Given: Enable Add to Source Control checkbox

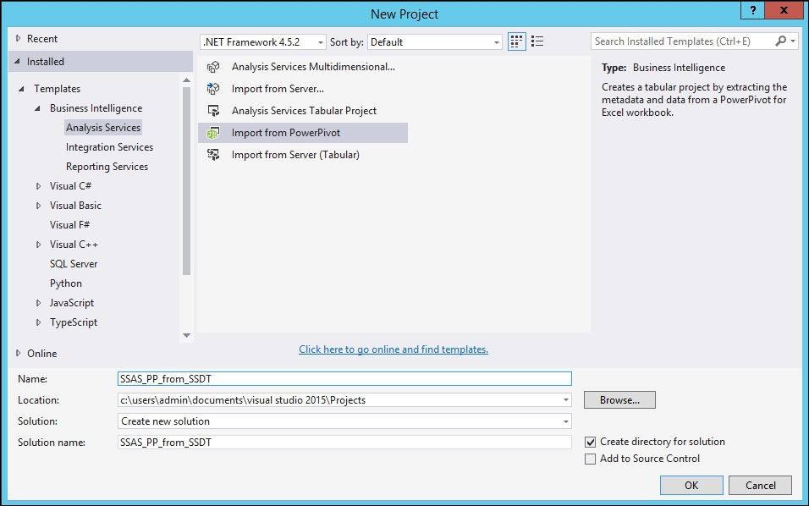Looking at the screenshot, I should (590, 459).
